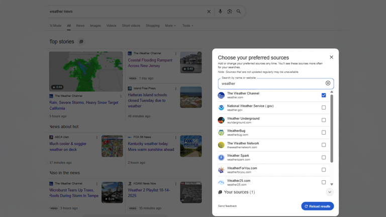Select the All results tab
The height and width of the screenshot is (217, 386).
[69, 26]
